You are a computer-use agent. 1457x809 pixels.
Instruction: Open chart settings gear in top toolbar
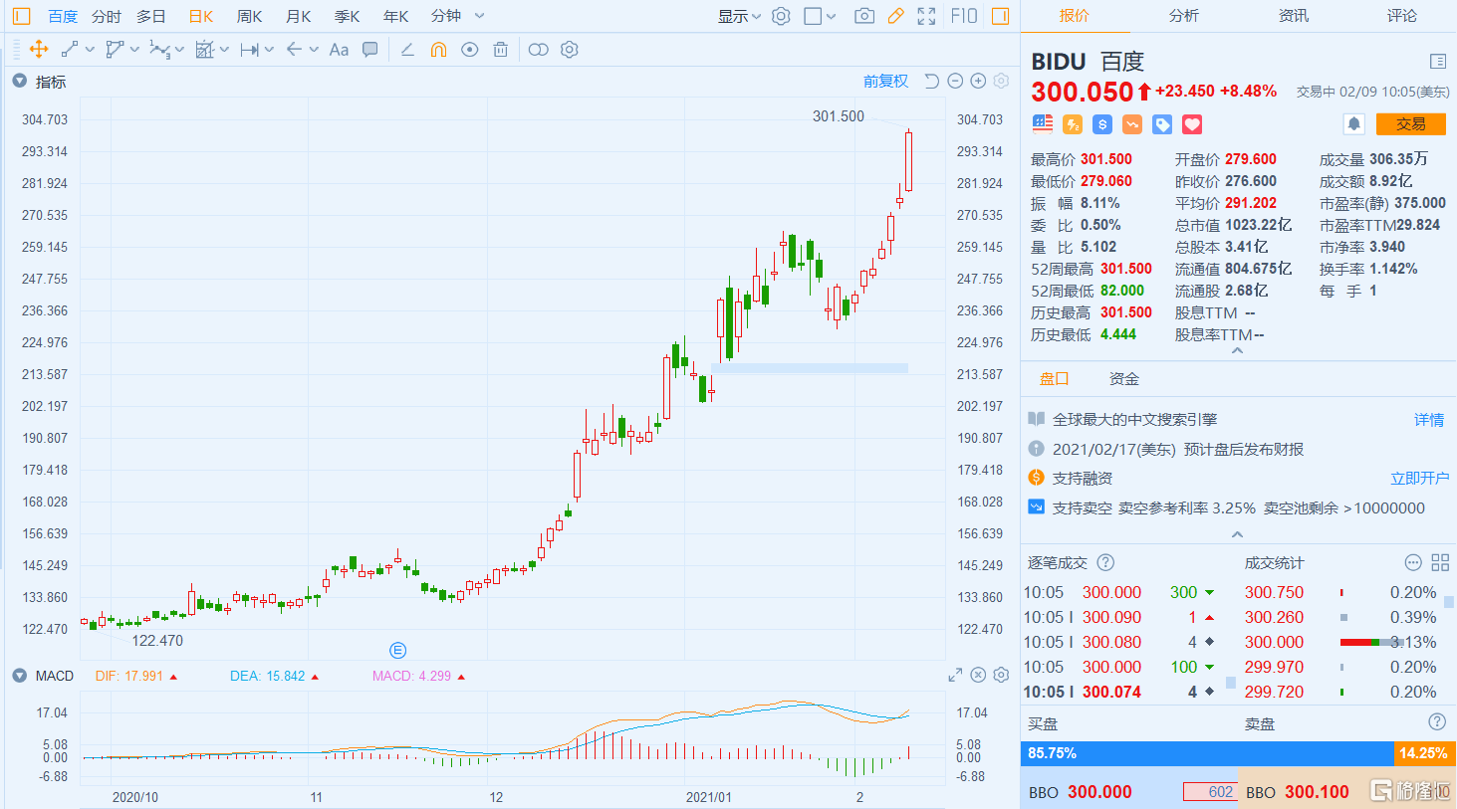click(x=781, y=16)
